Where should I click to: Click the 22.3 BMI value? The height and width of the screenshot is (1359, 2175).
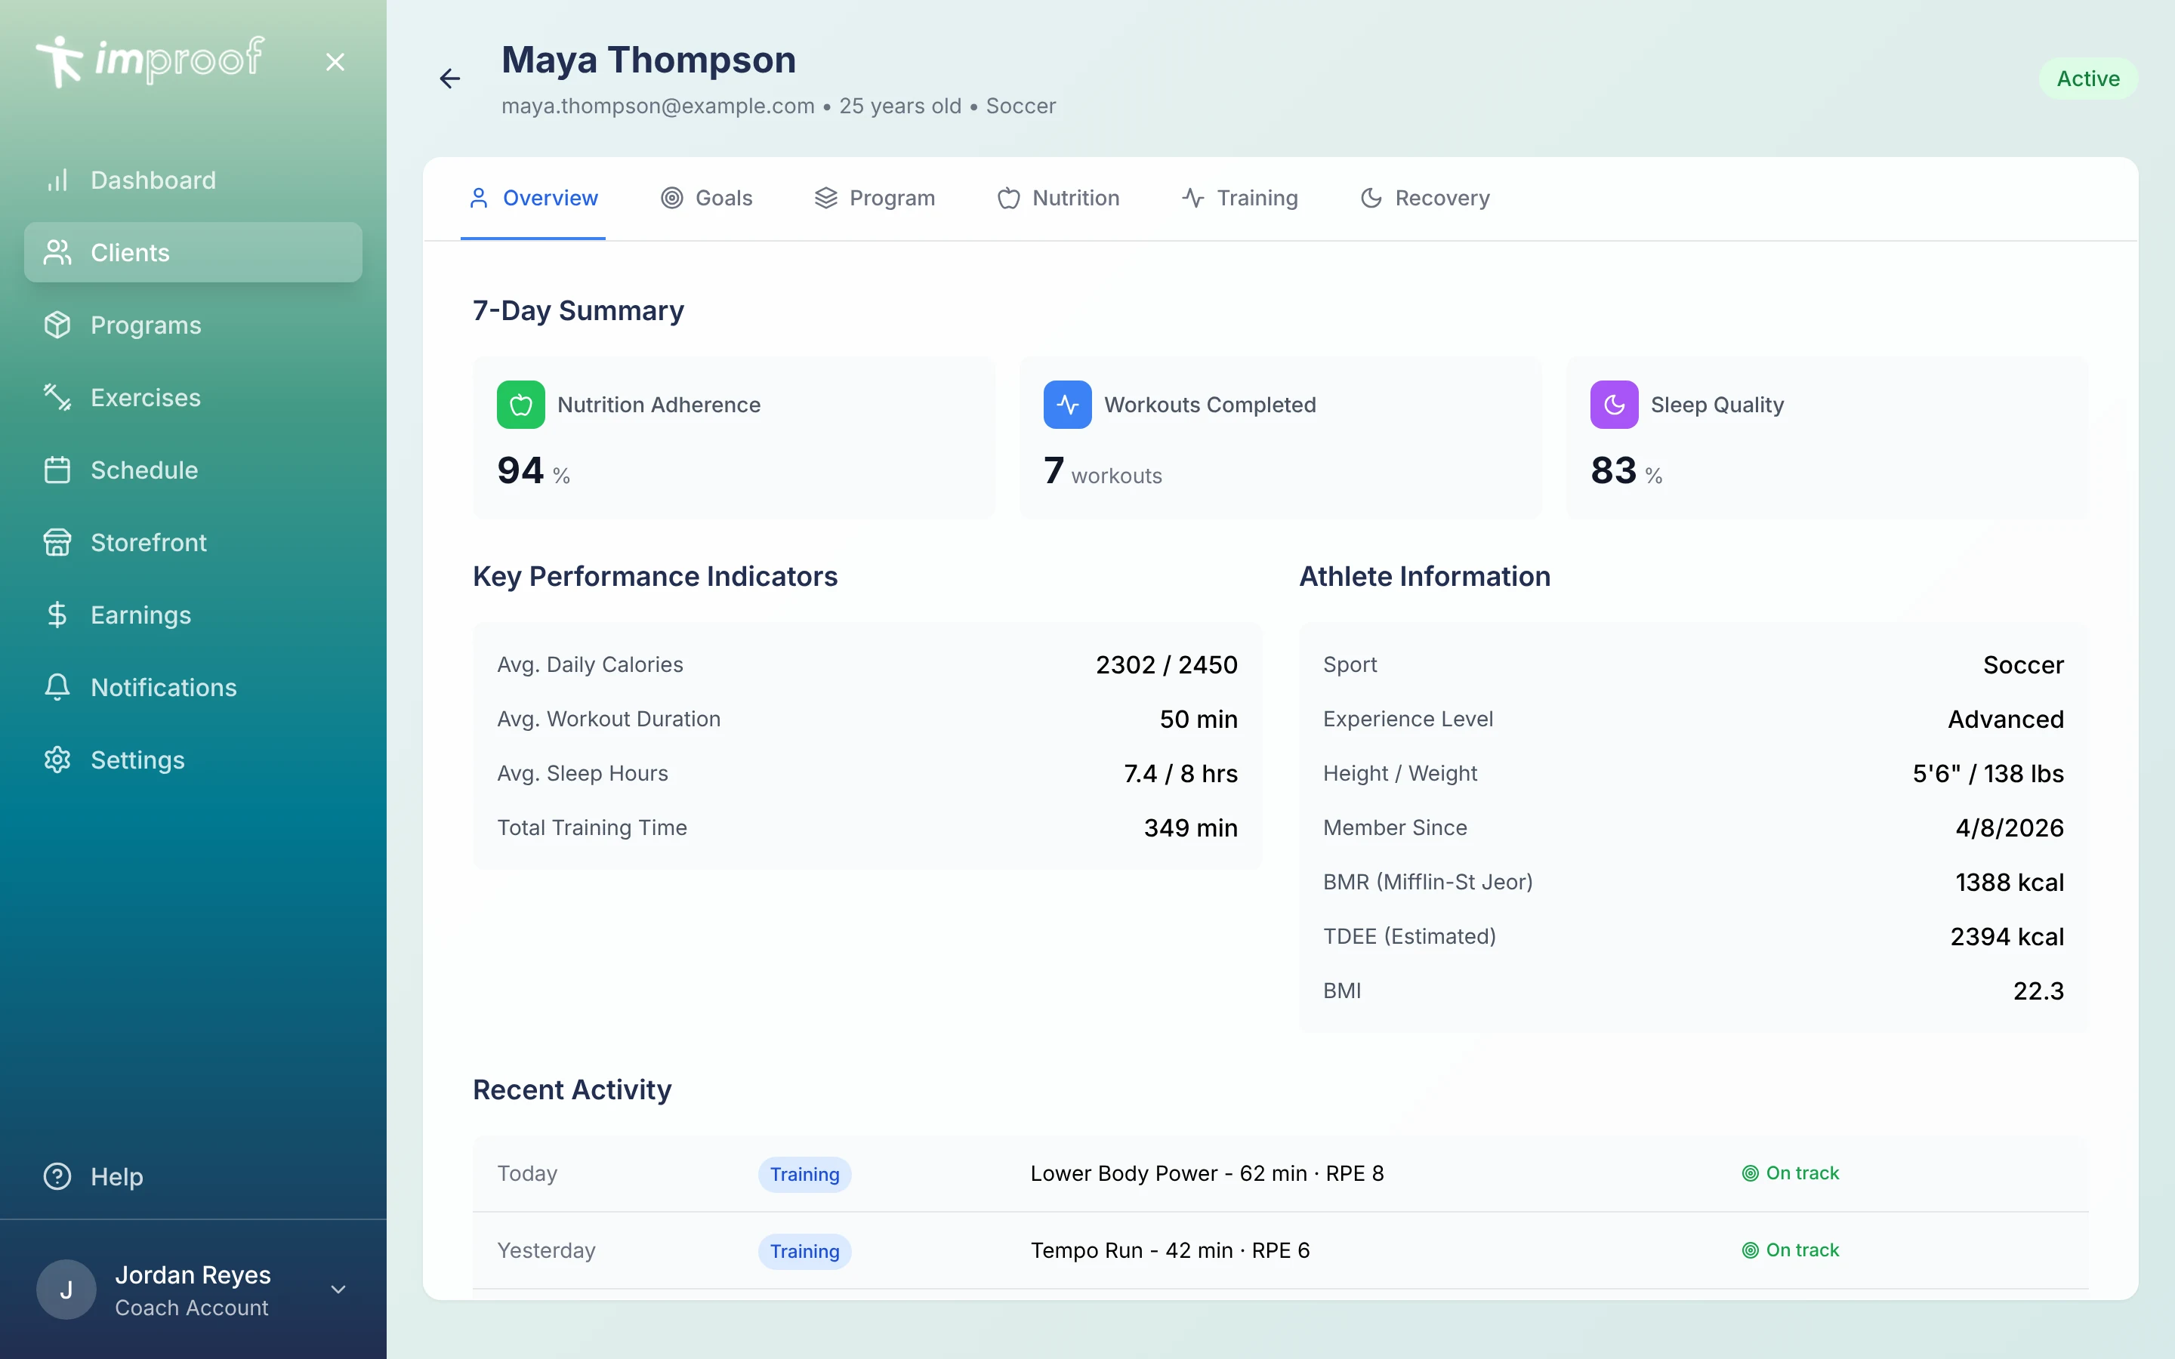(x=2038, y=991)
